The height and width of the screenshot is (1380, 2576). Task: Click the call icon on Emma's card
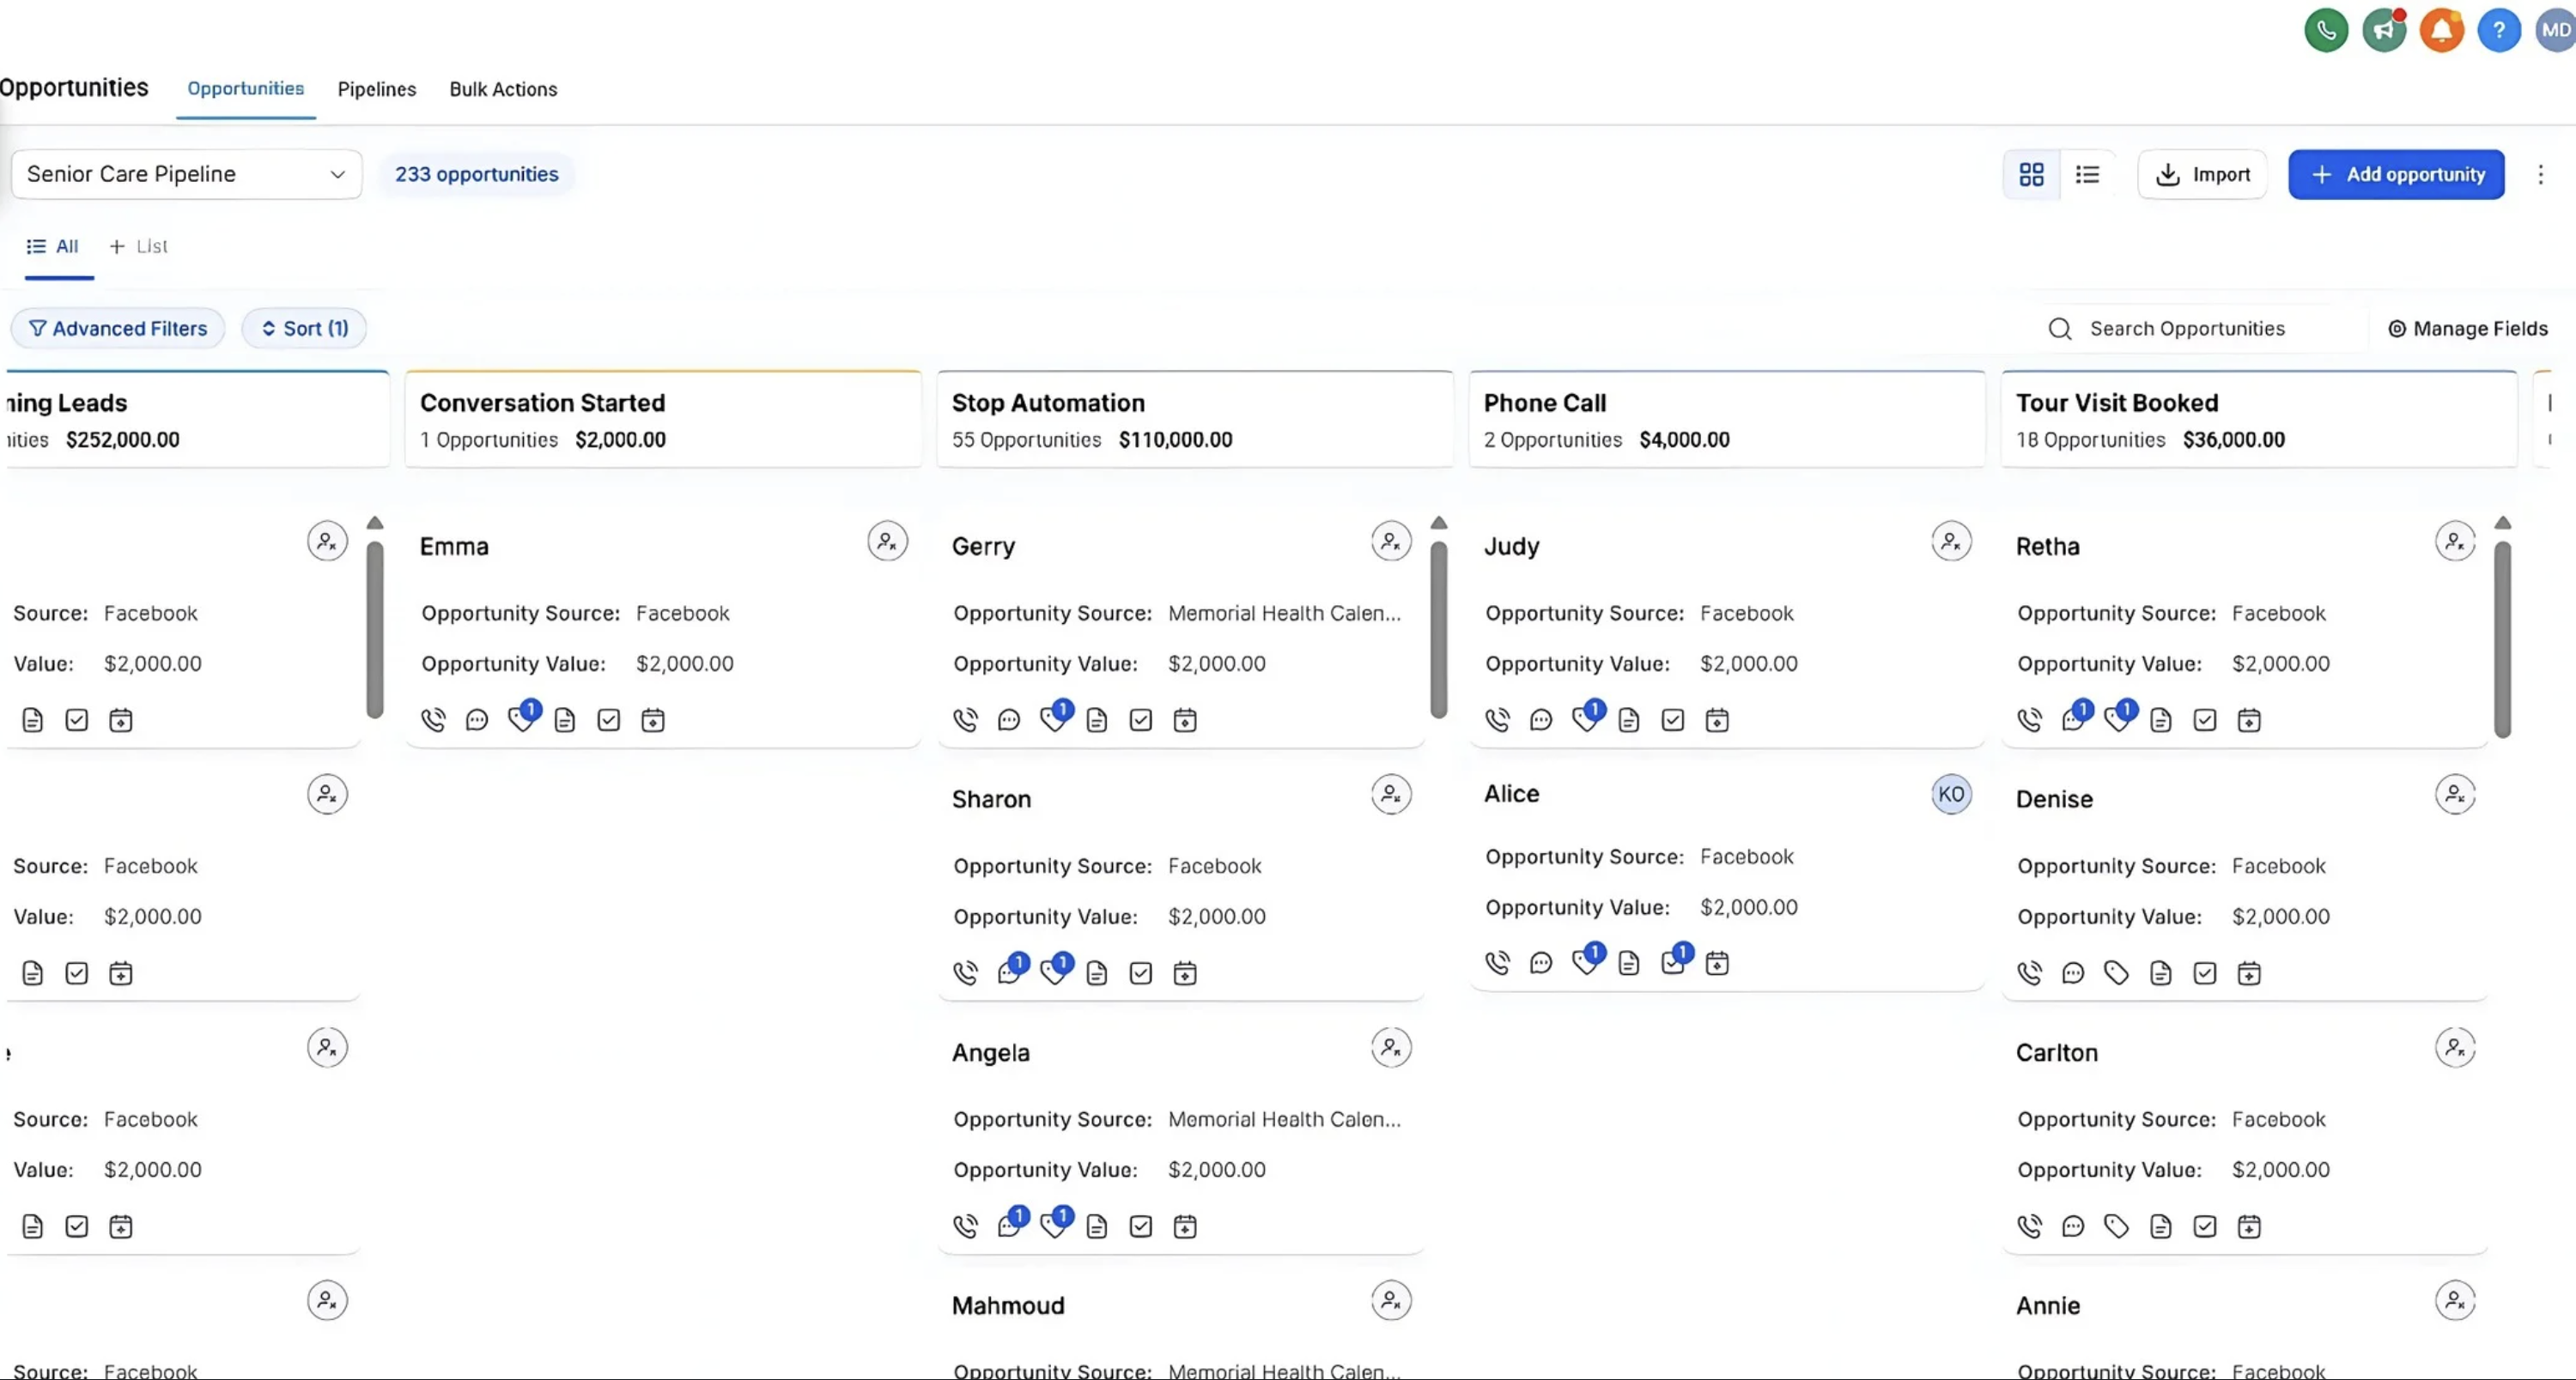click(x=433, y=719)
